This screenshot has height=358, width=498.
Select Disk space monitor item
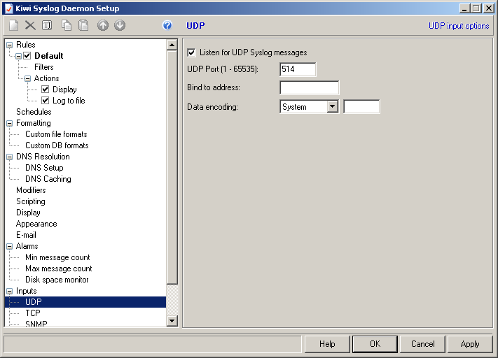coord(57,280)
